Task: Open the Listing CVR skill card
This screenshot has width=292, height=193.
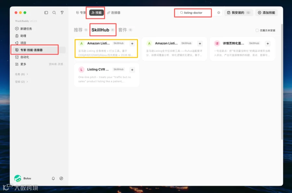Action: (107, 75)
